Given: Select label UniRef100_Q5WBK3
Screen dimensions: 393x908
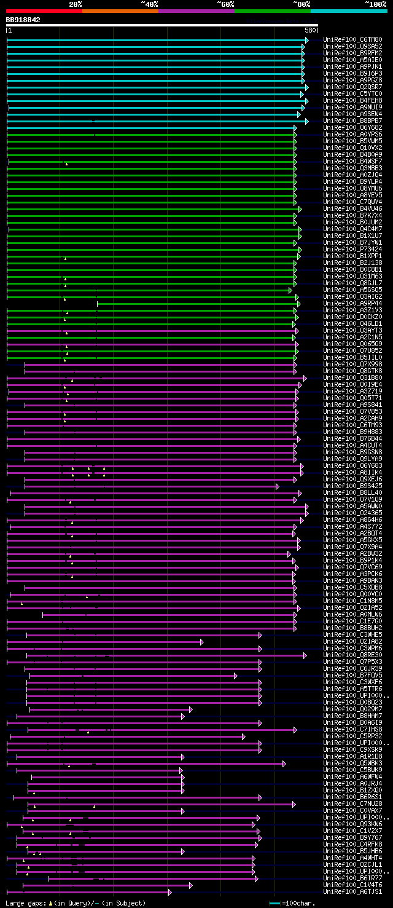Looking at the screenshot, I should click(352, 764).
